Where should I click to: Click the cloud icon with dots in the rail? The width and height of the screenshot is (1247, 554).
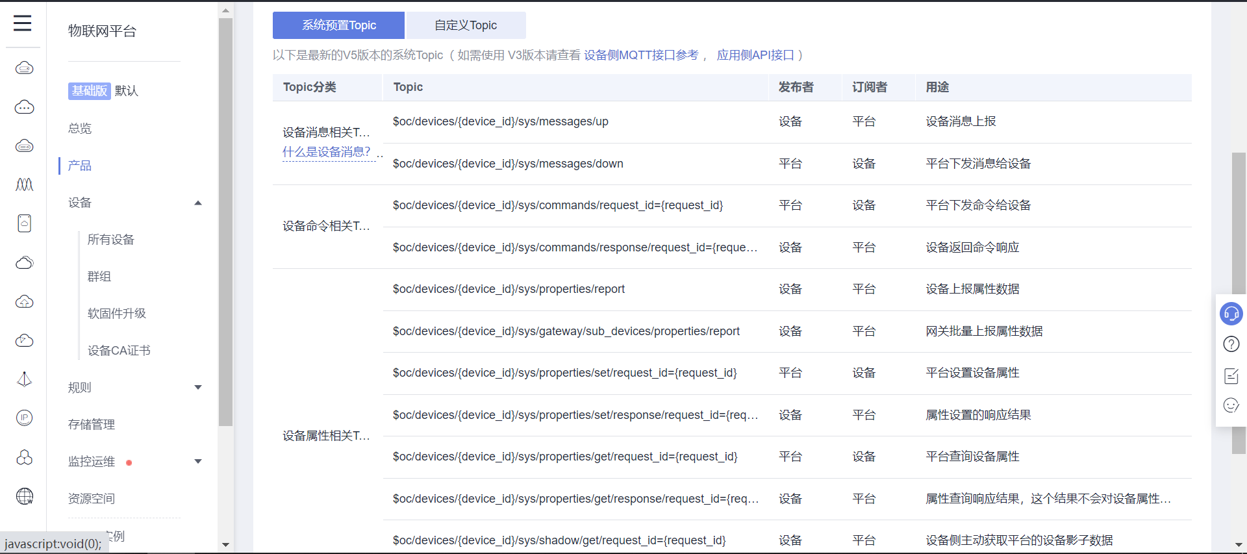pos(24,107)
